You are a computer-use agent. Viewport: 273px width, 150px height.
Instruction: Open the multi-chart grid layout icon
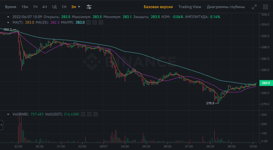click(265, 7)
